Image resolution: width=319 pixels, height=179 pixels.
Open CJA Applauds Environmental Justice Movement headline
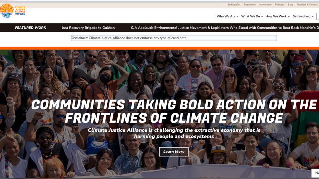225,28
